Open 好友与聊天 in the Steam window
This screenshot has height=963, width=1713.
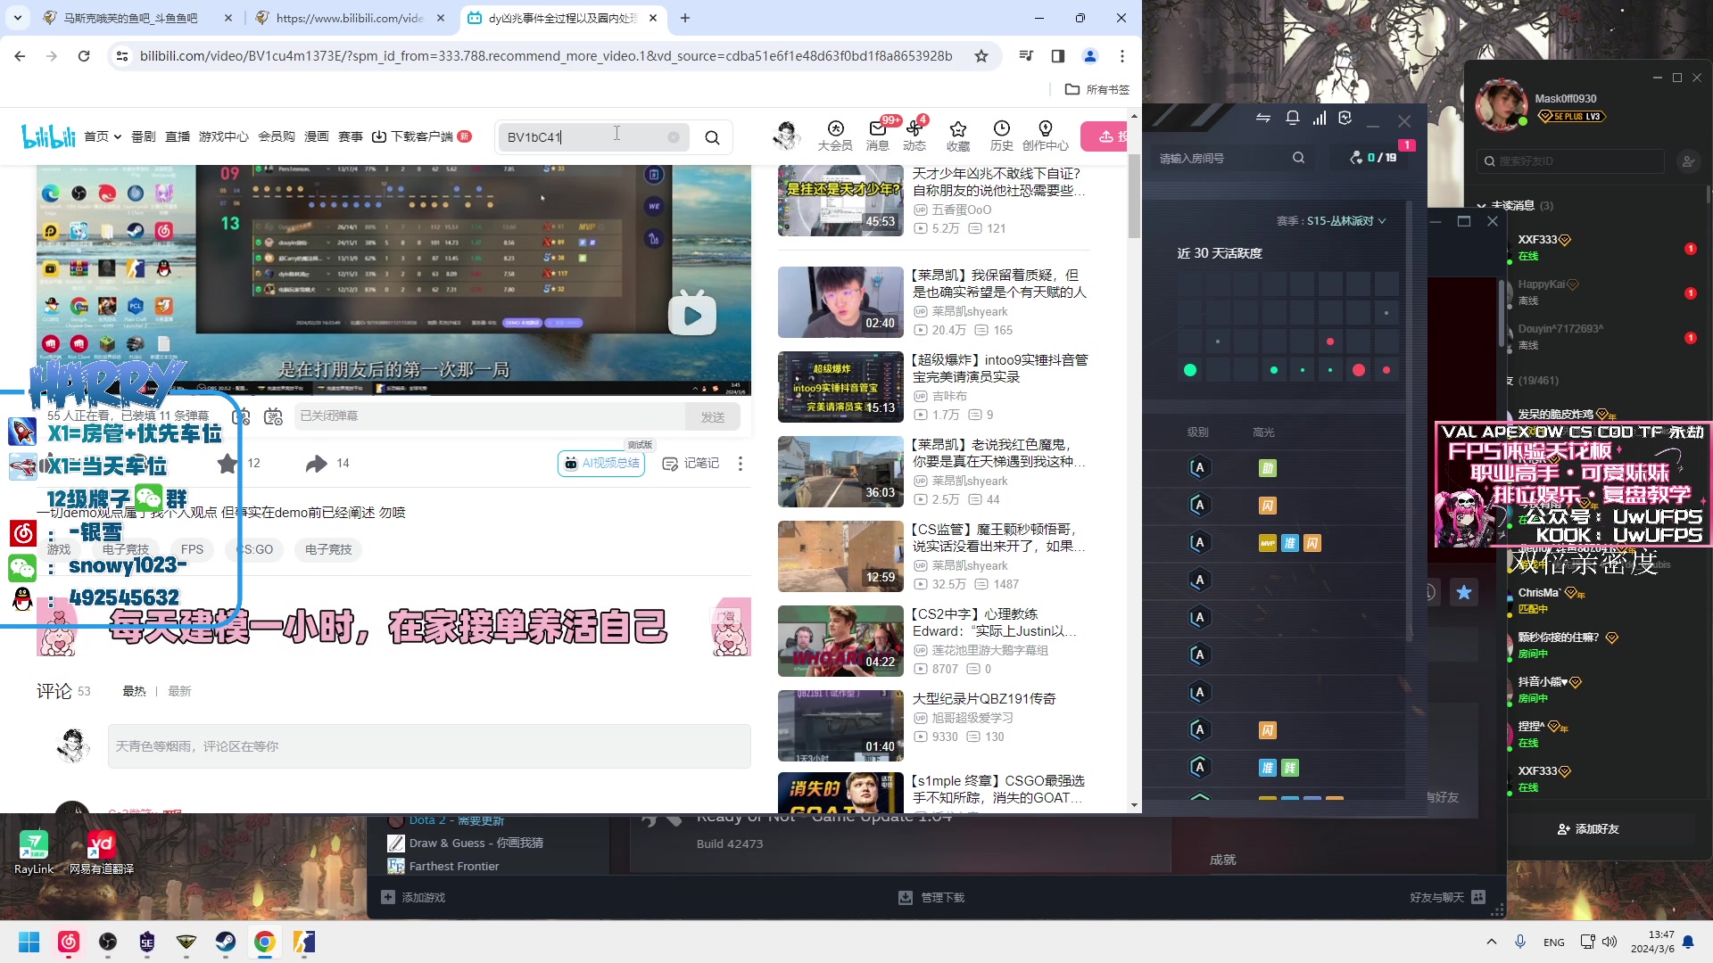click(1447, 898)
